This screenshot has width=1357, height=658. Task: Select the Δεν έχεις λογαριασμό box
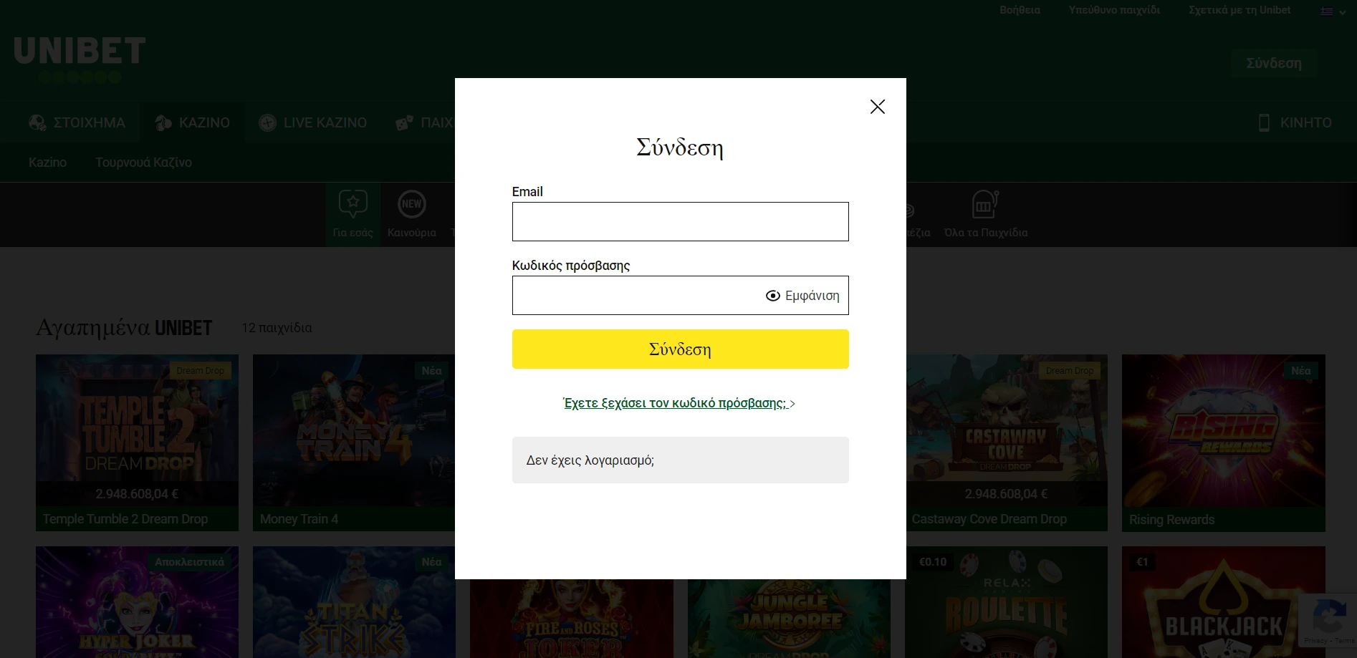(680, 460)
